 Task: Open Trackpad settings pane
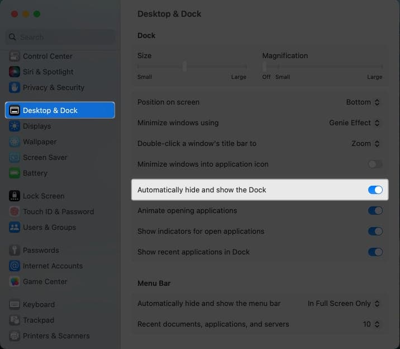[60, 320]
